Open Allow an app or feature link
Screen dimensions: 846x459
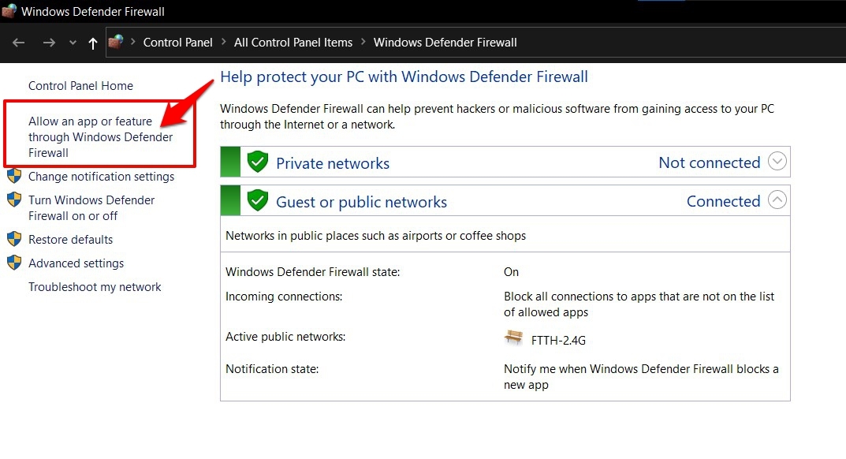[100, 137]
